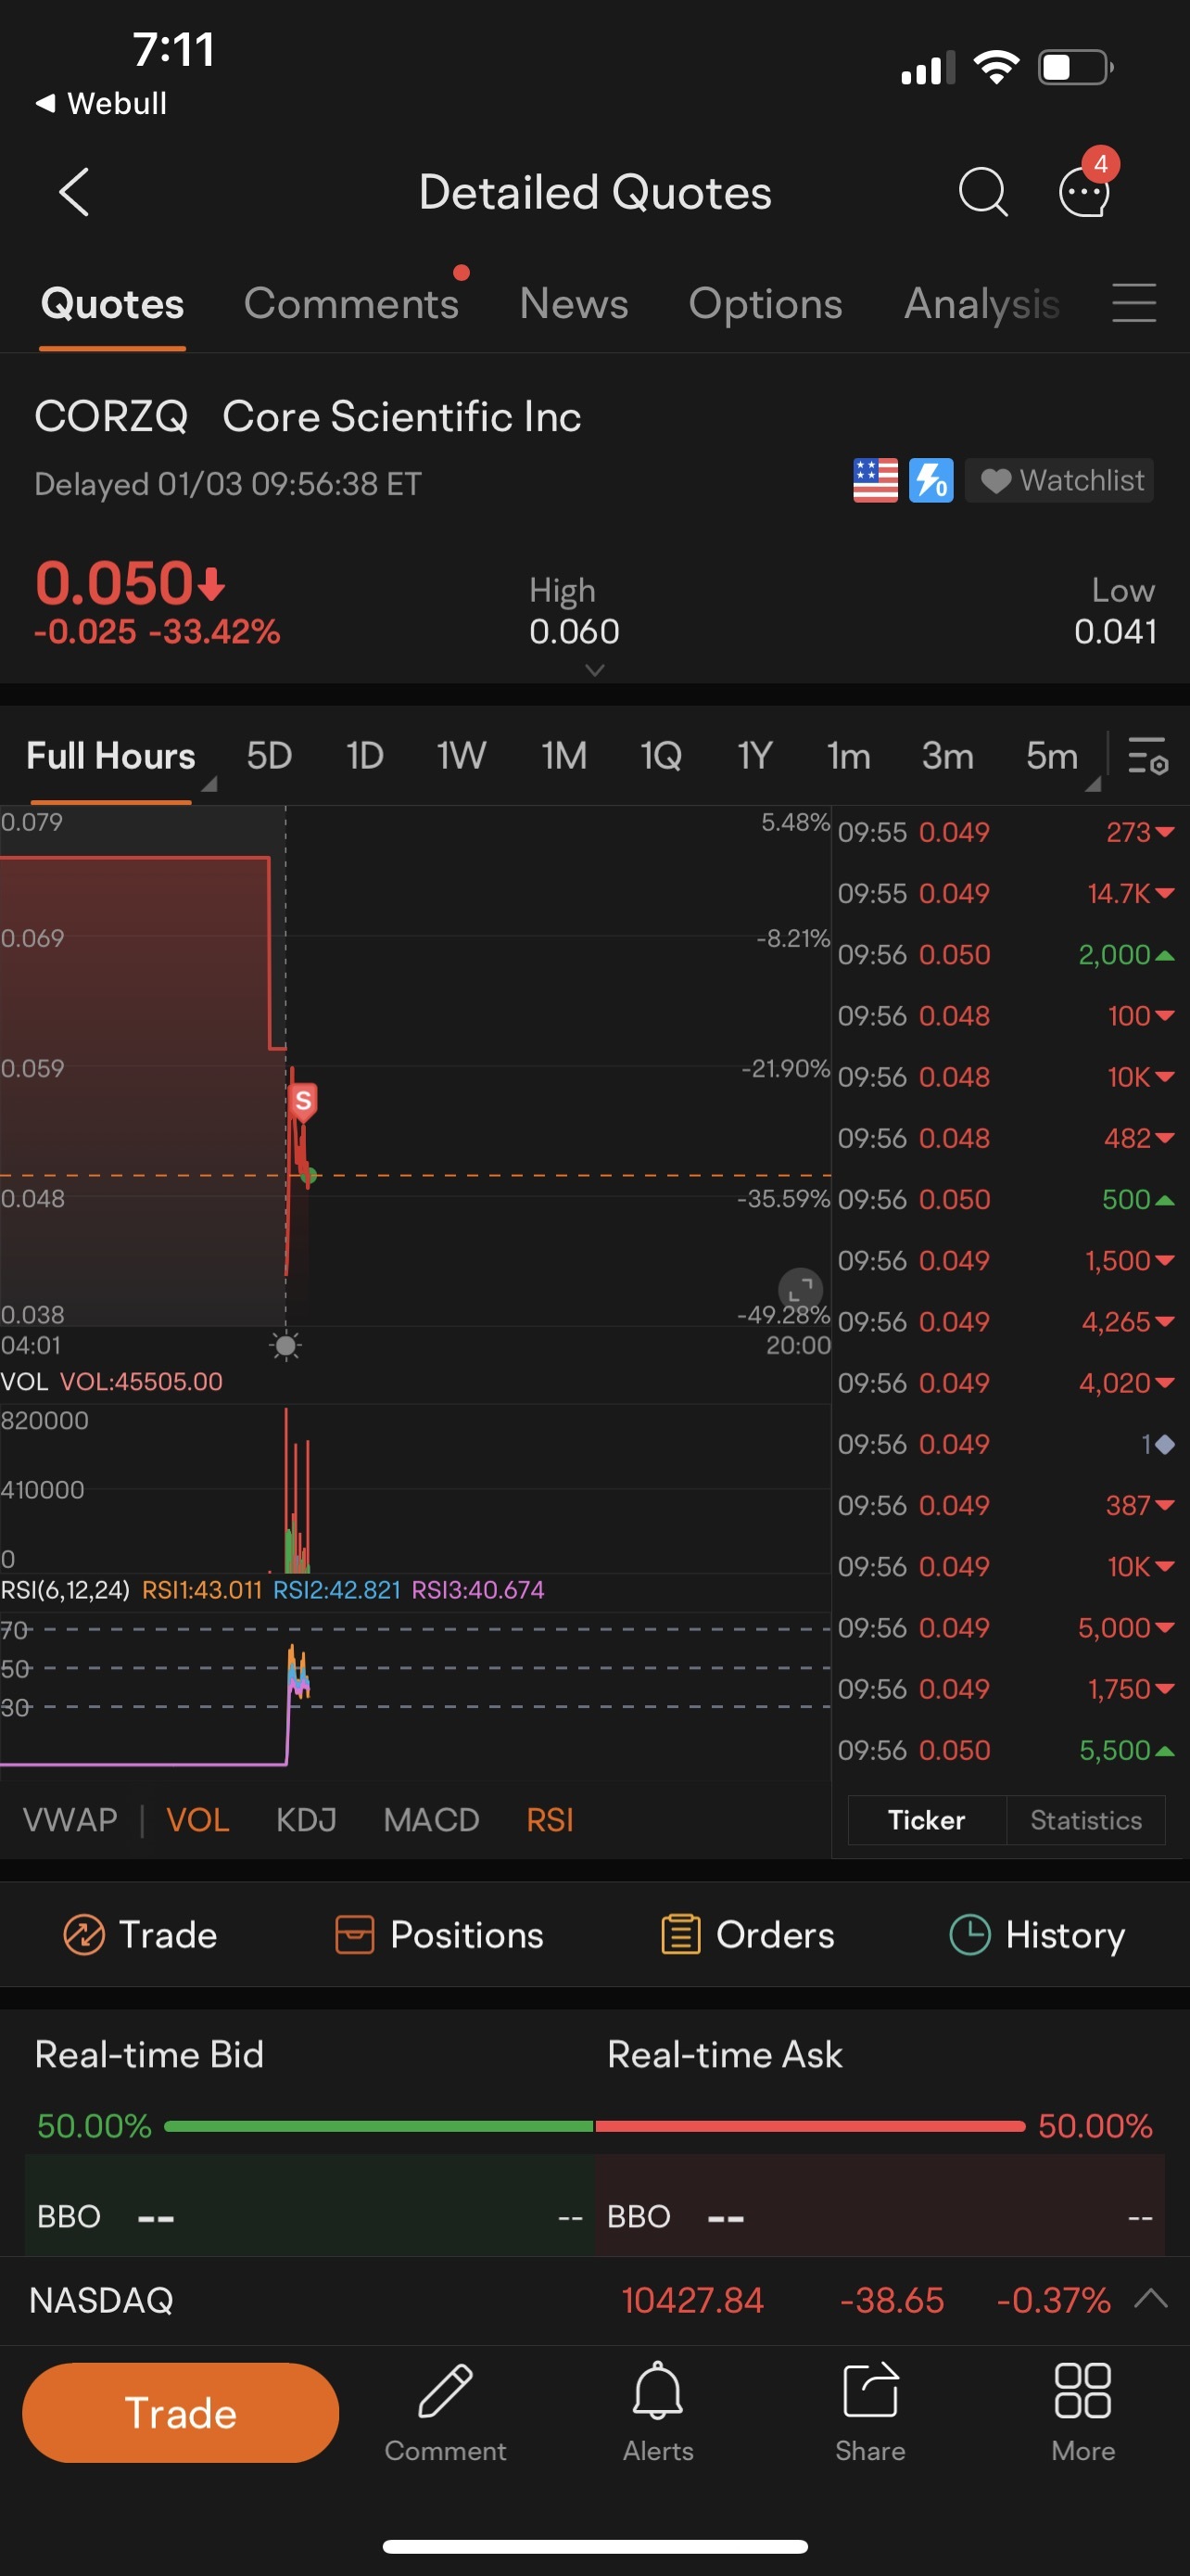1190x2576 pixels.
Task: Tap the blue lightning bolt icon
Action: coord(931,481)
